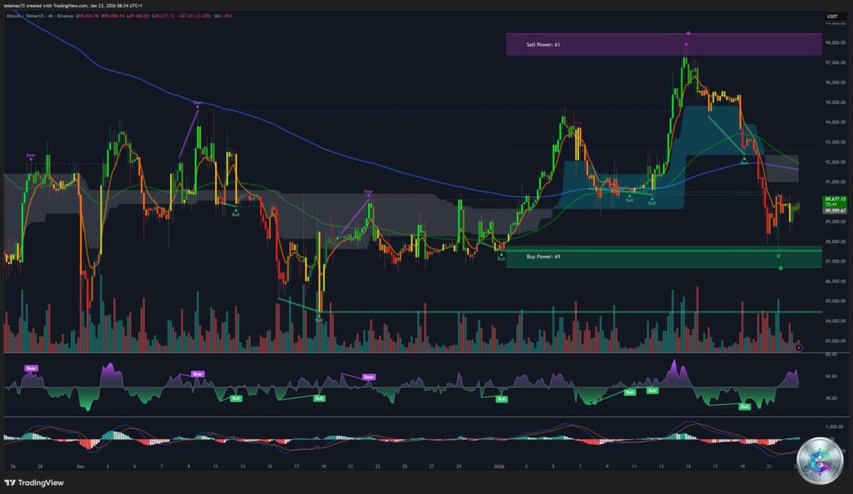Click the Bear marker at the early-December price peak
Image resolution: width=853 pixels, height=494 pixels.
(x=197, y=103)
